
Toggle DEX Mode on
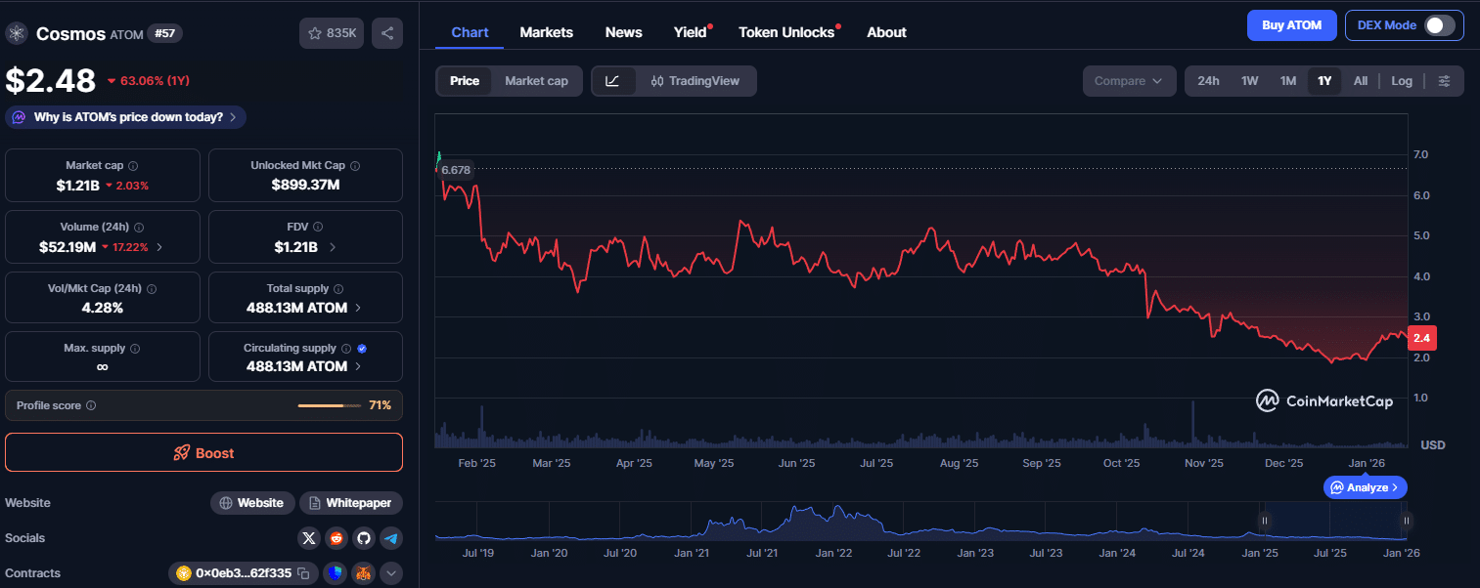[x=1438, y=24]
